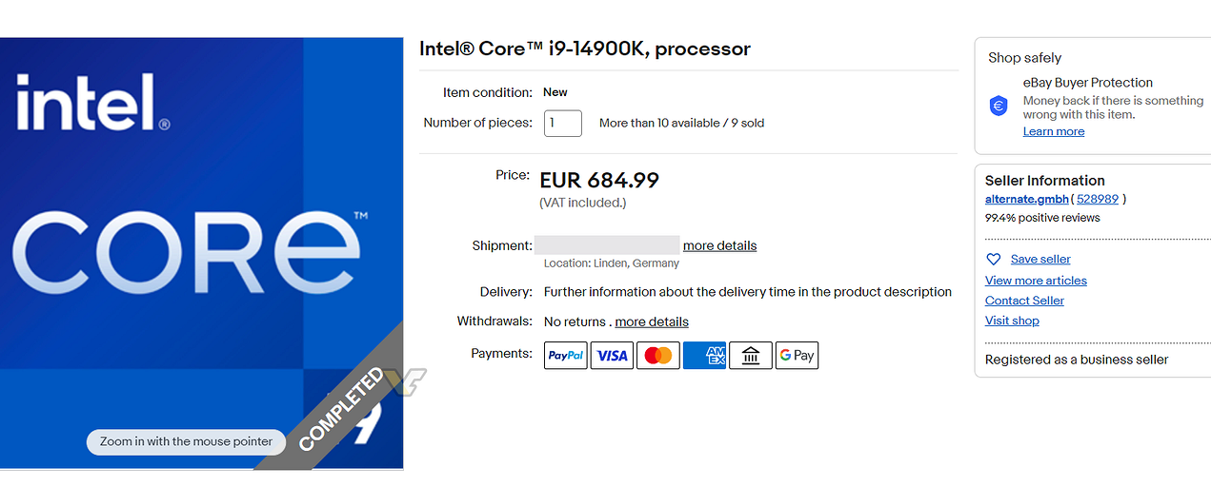Open shipment more details link
The width and height of the screenshot is (1211, 487).
719,245
